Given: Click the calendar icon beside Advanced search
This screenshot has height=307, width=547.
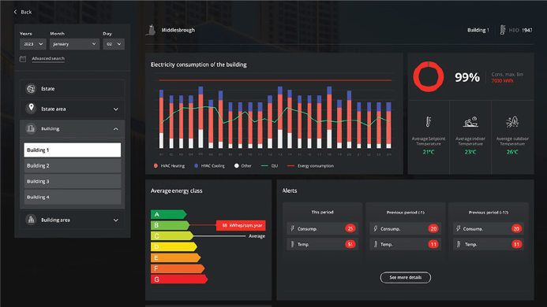Looking at the screenshot, I should coord(23,59).
